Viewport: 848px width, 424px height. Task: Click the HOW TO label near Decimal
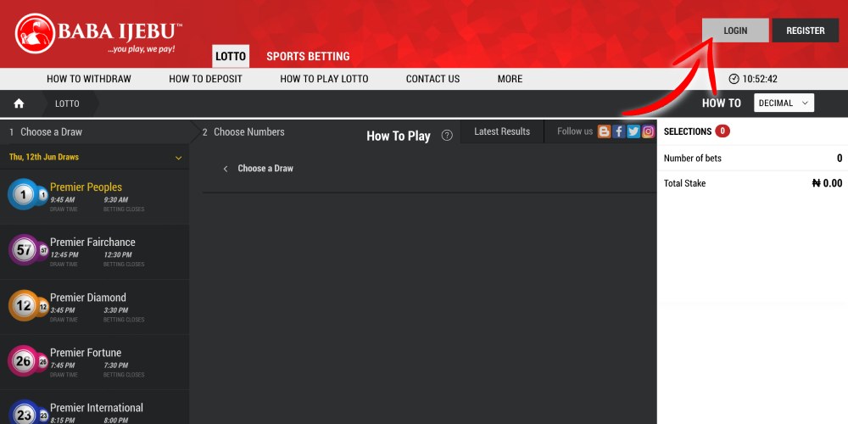(x=721, y=103)
